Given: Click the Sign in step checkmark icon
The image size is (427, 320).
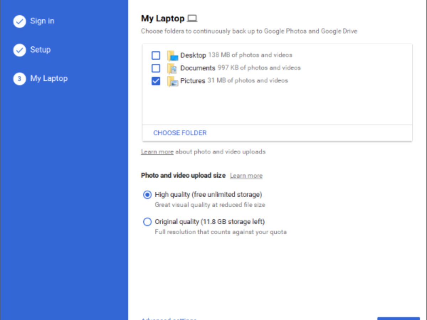Looking at the screenshot, I should point(20,21).
